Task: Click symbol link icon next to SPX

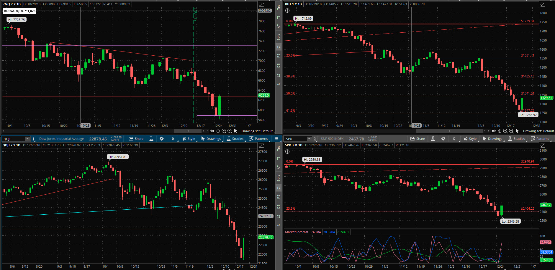Action: pos(315,139)
